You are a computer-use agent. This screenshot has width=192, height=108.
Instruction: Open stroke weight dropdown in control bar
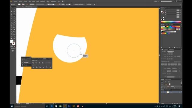[35, 4]
